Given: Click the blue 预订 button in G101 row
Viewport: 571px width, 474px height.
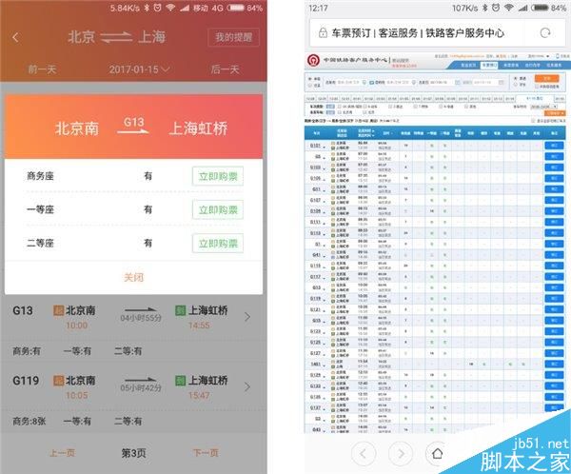Looking at the screenshot, I should click(554, 146).
